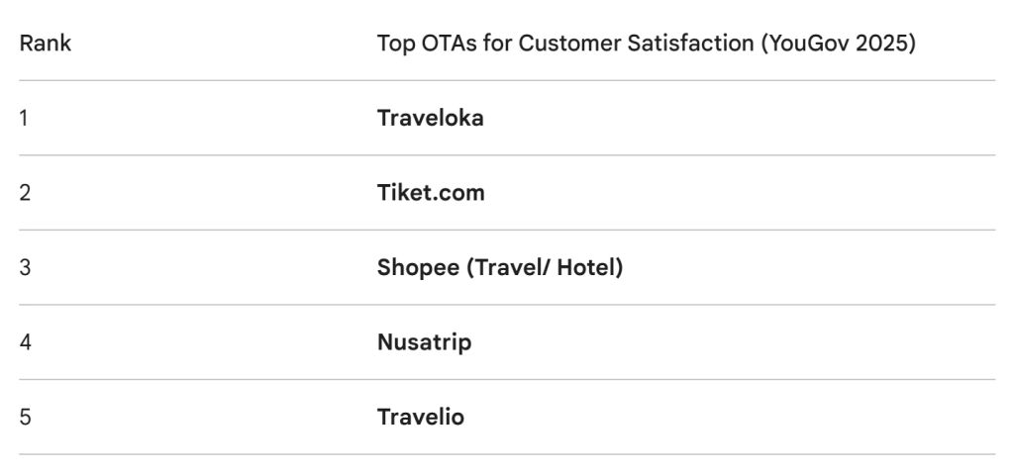Click the rank number 4 cell
1014x474 pixels.
(25, 342)
